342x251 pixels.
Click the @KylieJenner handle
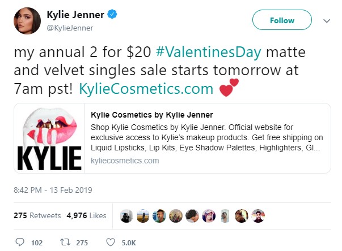[x=70, y=28]
